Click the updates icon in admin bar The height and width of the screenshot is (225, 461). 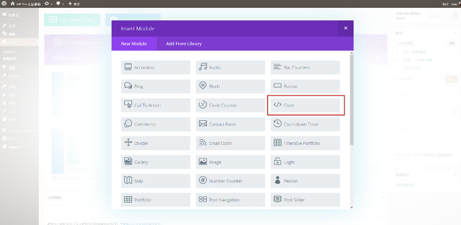pos(47,4)
